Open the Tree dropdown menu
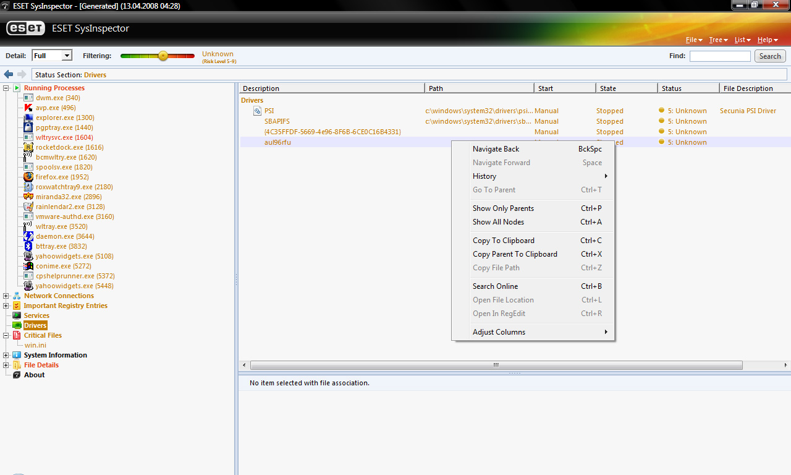This screenshot has width=791, height=475. [x=718, y=40]
